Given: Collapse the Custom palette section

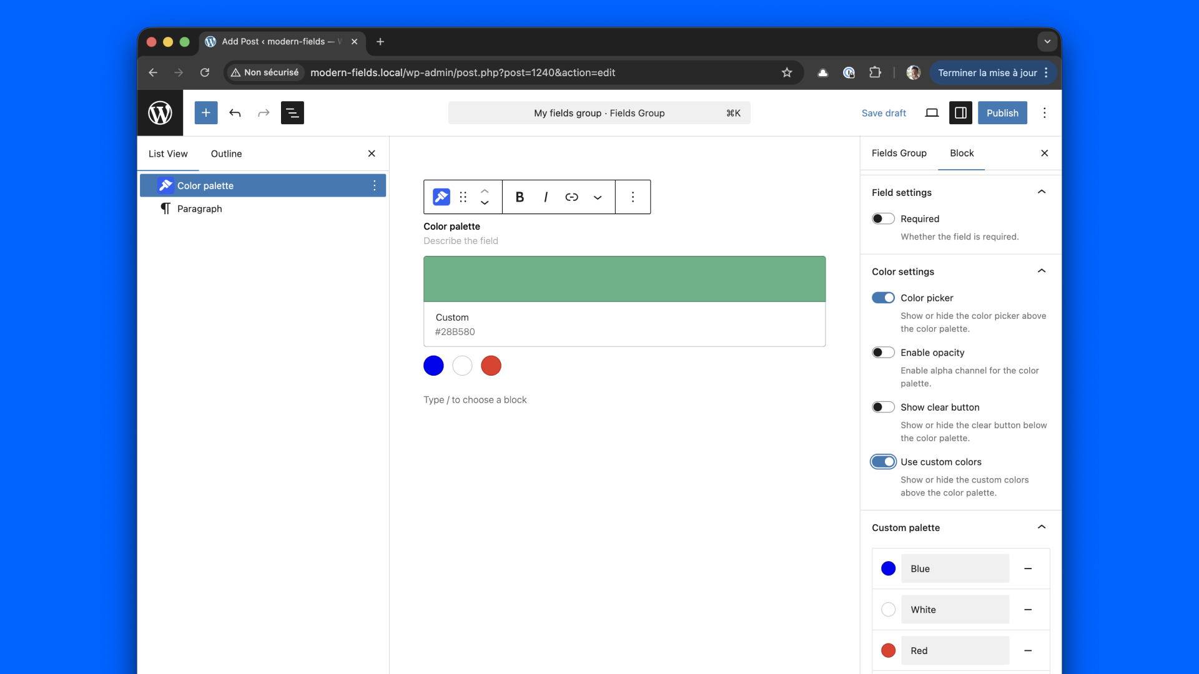Looking at the screenshot, I should 1041,527.
